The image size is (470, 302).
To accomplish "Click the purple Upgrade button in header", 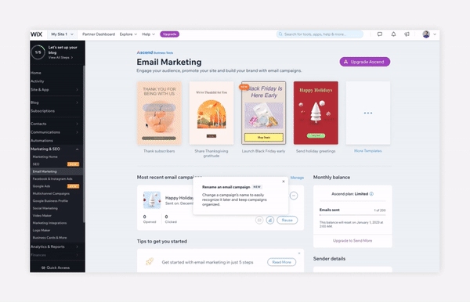I will [x=170, y=34].
